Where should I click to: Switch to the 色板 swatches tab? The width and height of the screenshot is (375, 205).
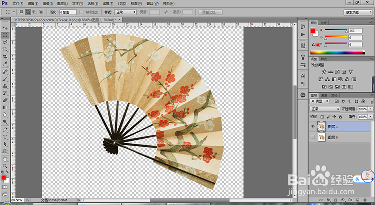click(x=324, y=23)
